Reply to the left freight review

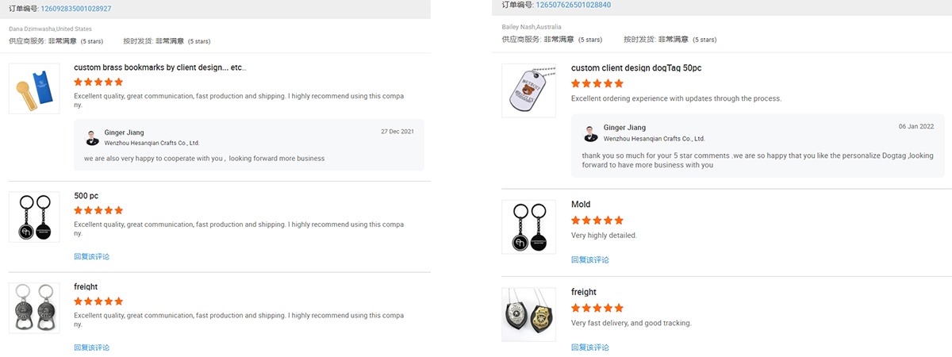[91, 347]
